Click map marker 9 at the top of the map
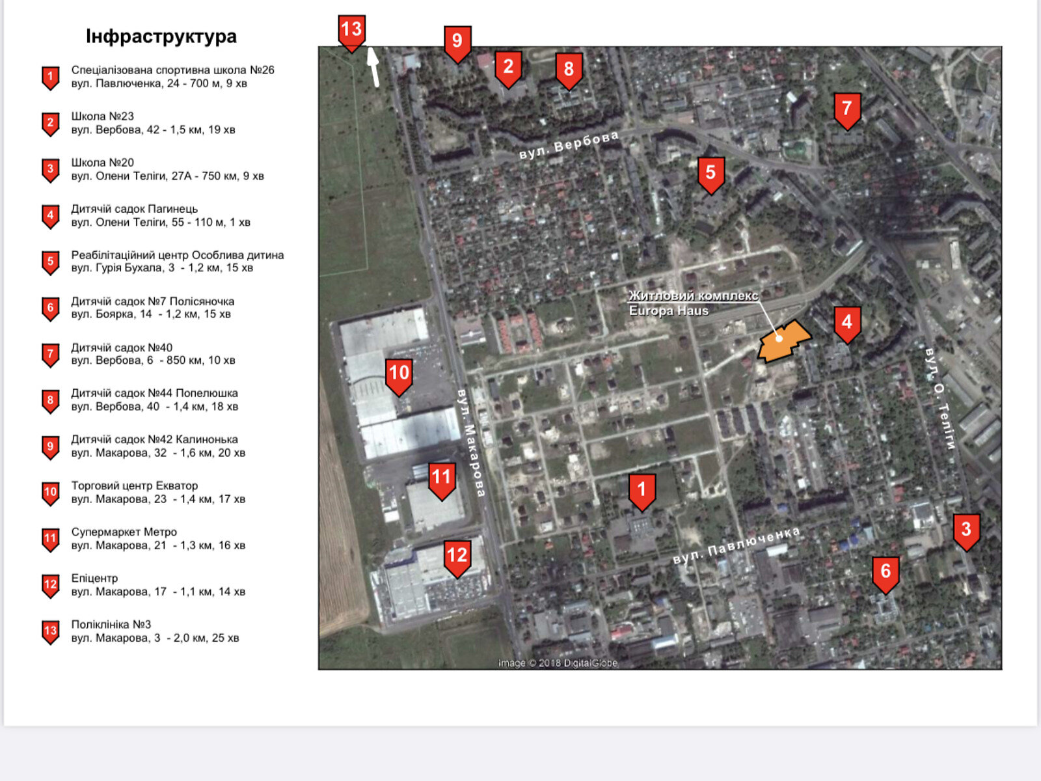This screenshot has height=781, width=1041. (x=457, y=44)
